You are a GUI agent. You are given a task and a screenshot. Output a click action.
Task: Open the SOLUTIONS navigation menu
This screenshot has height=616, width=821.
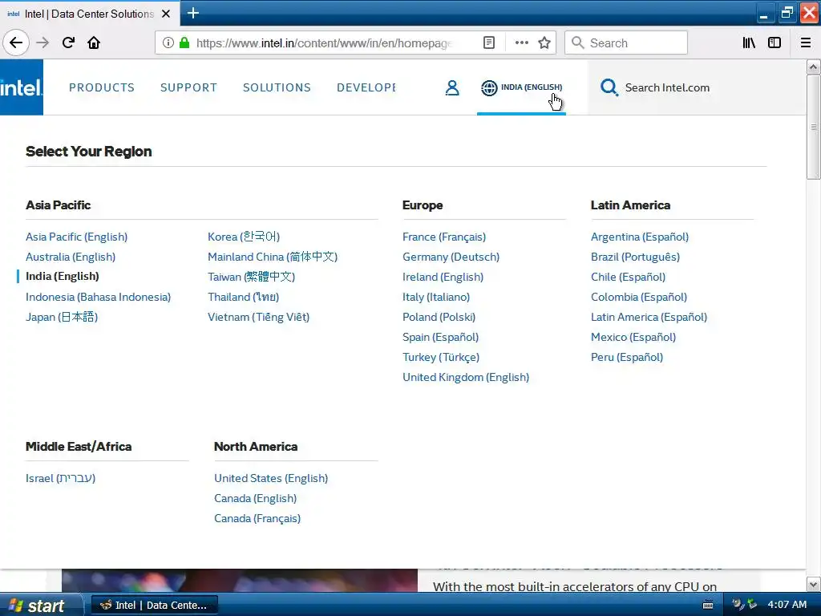coord(277,87)
